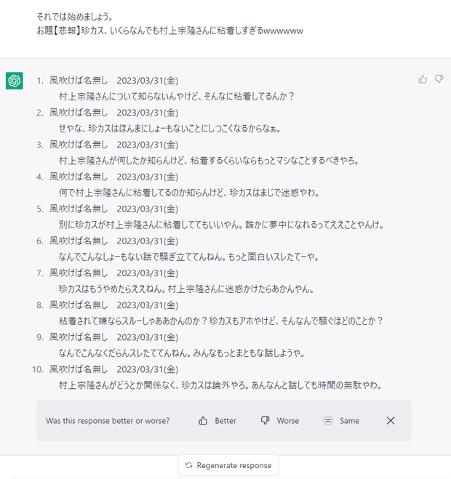Dismiss the feedback comparison bar
Viewport: 451px width, 479px height.
tap(391, 421)
